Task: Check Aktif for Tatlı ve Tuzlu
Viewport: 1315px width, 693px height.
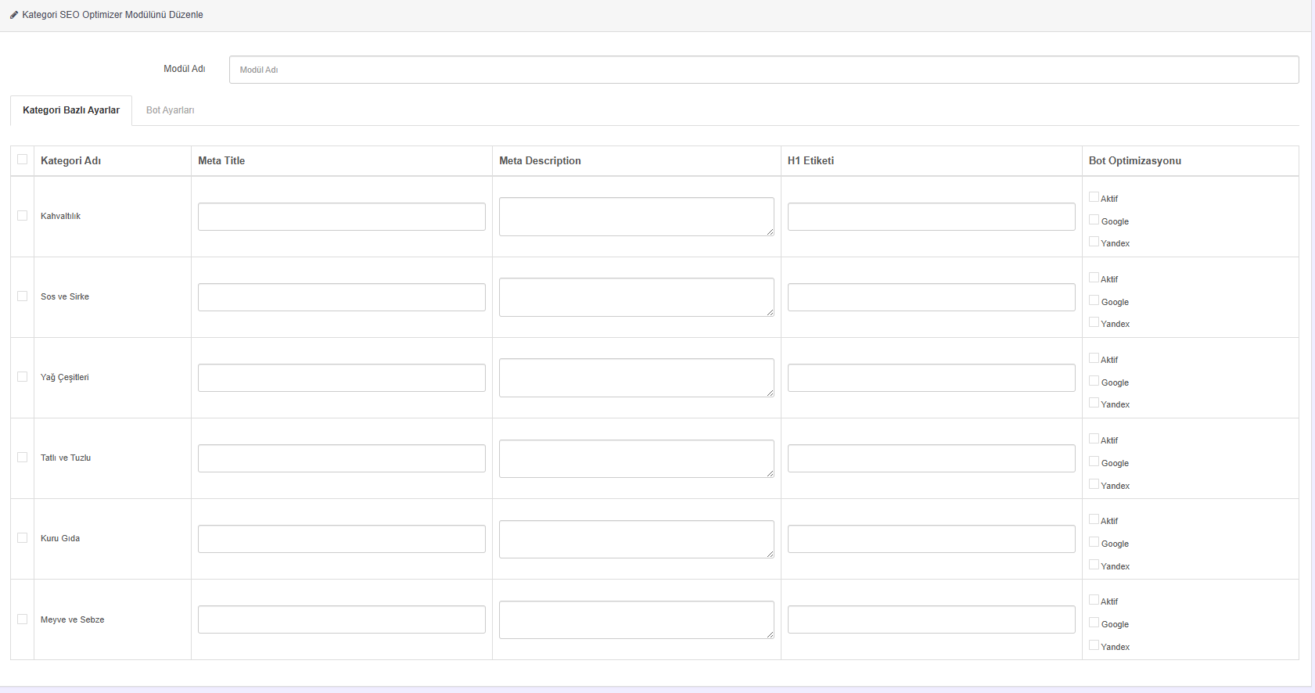Action: point(1094,439)
